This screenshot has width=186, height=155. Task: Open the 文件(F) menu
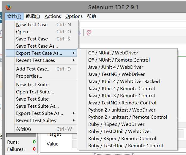tap(14, 16)
